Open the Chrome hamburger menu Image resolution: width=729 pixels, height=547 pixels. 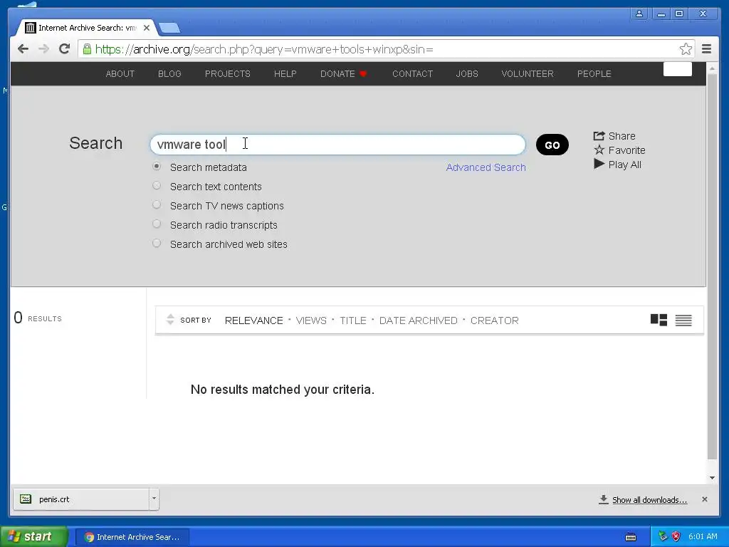point(707,49)
